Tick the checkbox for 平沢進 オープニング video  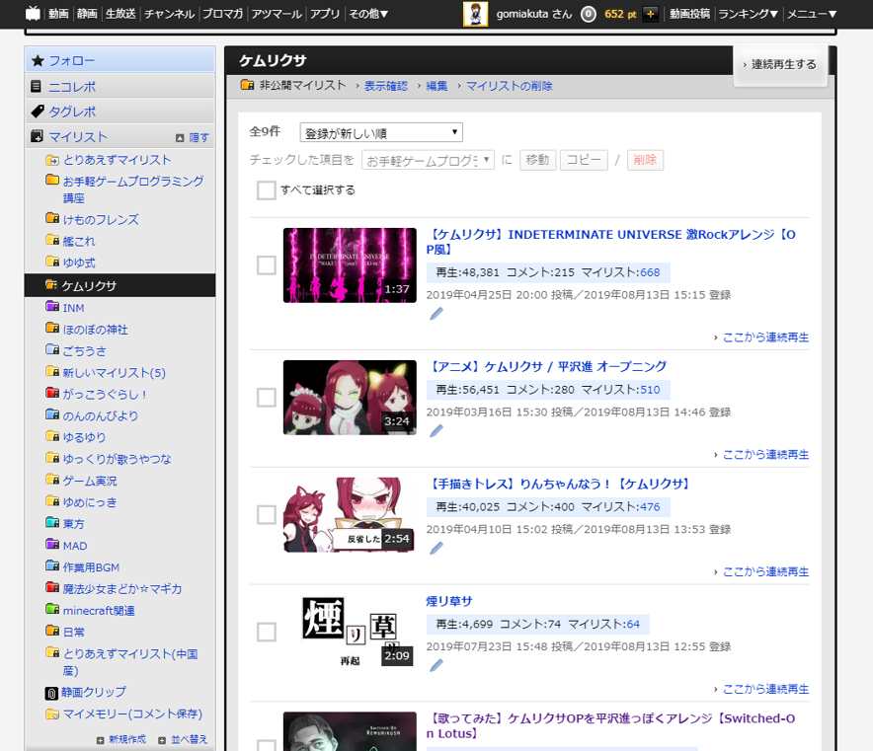266,397
